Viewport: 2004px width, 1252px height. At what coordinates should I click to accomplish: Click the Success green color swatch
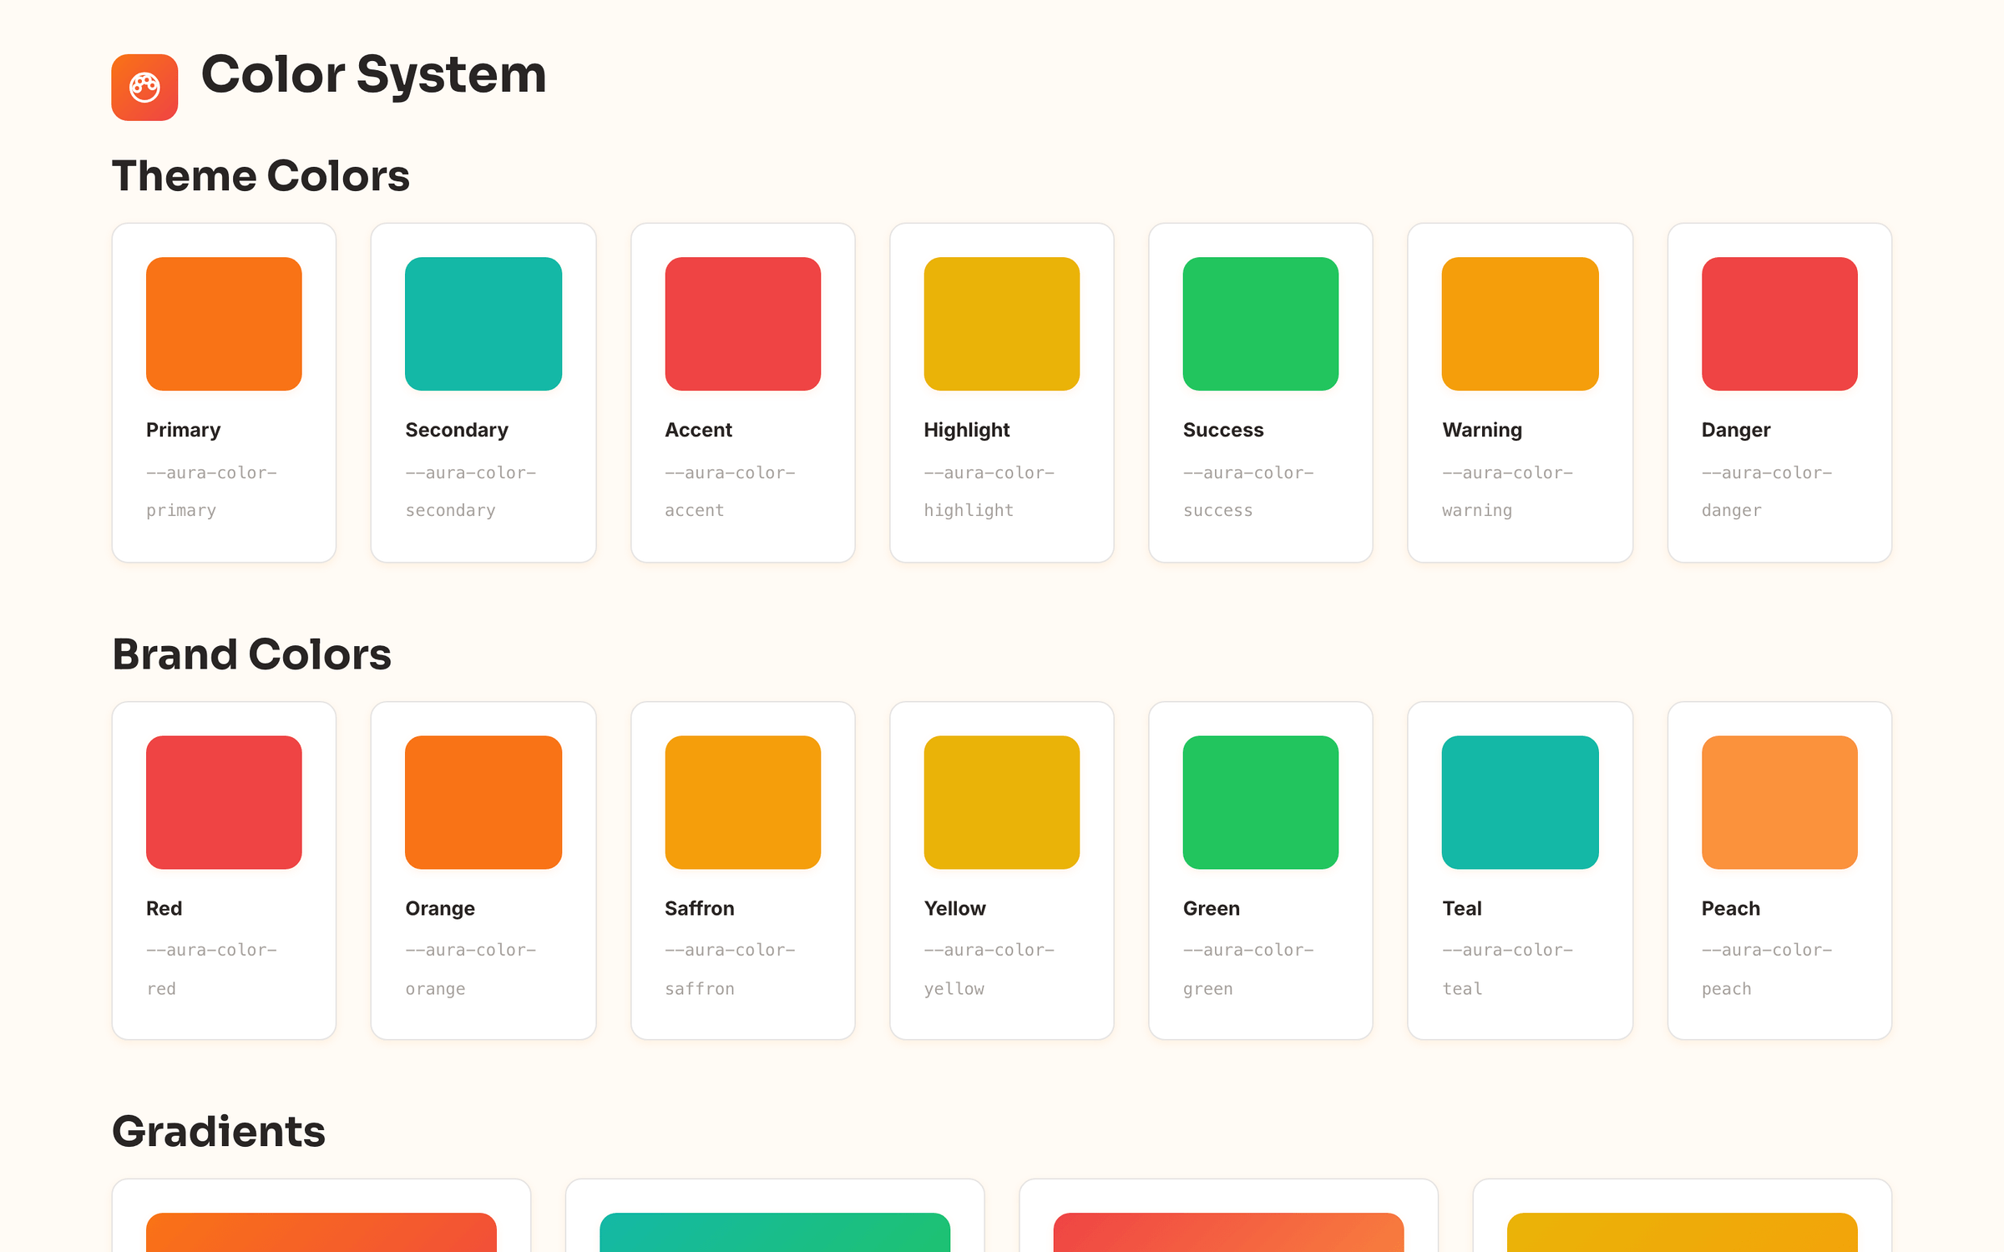click(1261, 324)
